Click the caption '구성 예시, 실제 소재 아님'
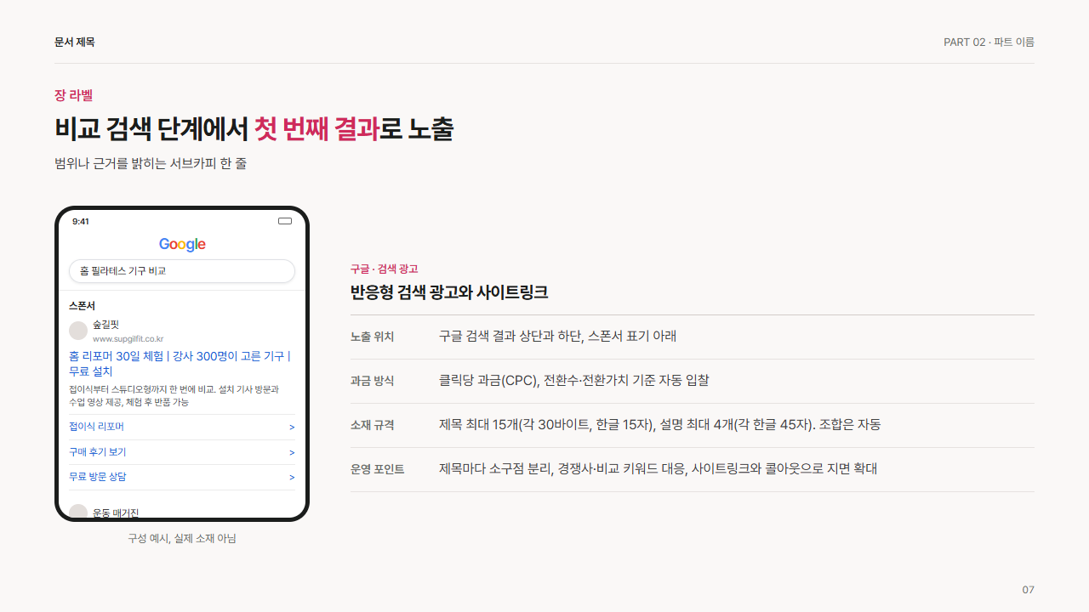1089x612 pixels. [x=182, y=538]
